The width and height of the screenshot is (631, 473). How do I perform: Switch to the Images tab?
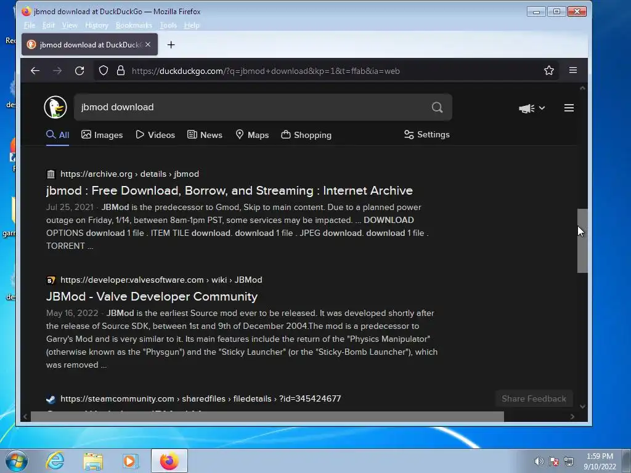(x=102, y=135)
